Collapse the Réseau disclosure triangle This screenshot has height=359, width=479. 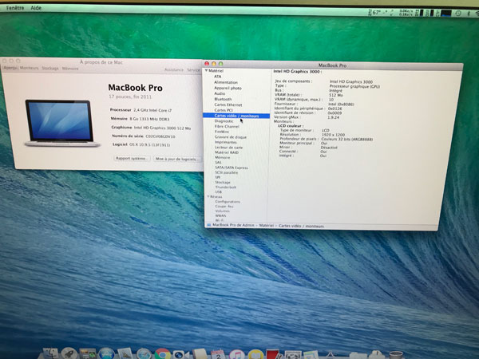208,196
